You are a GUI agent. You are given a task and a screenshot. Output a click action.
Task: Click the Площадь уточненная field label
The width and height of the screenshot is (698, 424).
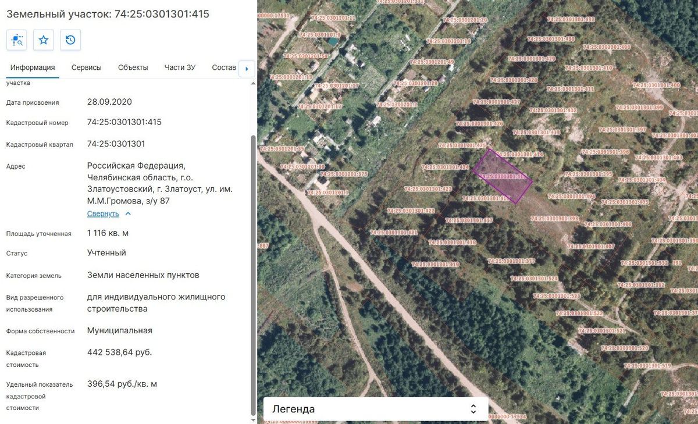click(39, 234)
